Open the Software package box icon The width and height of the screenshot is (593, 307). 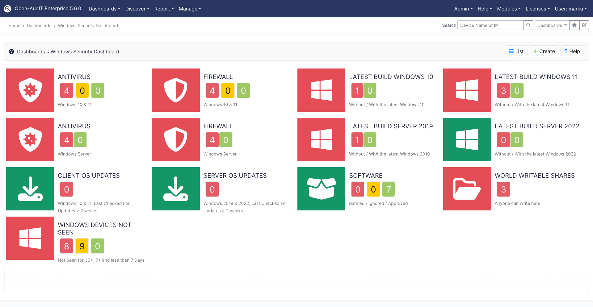tap(321, 189)
